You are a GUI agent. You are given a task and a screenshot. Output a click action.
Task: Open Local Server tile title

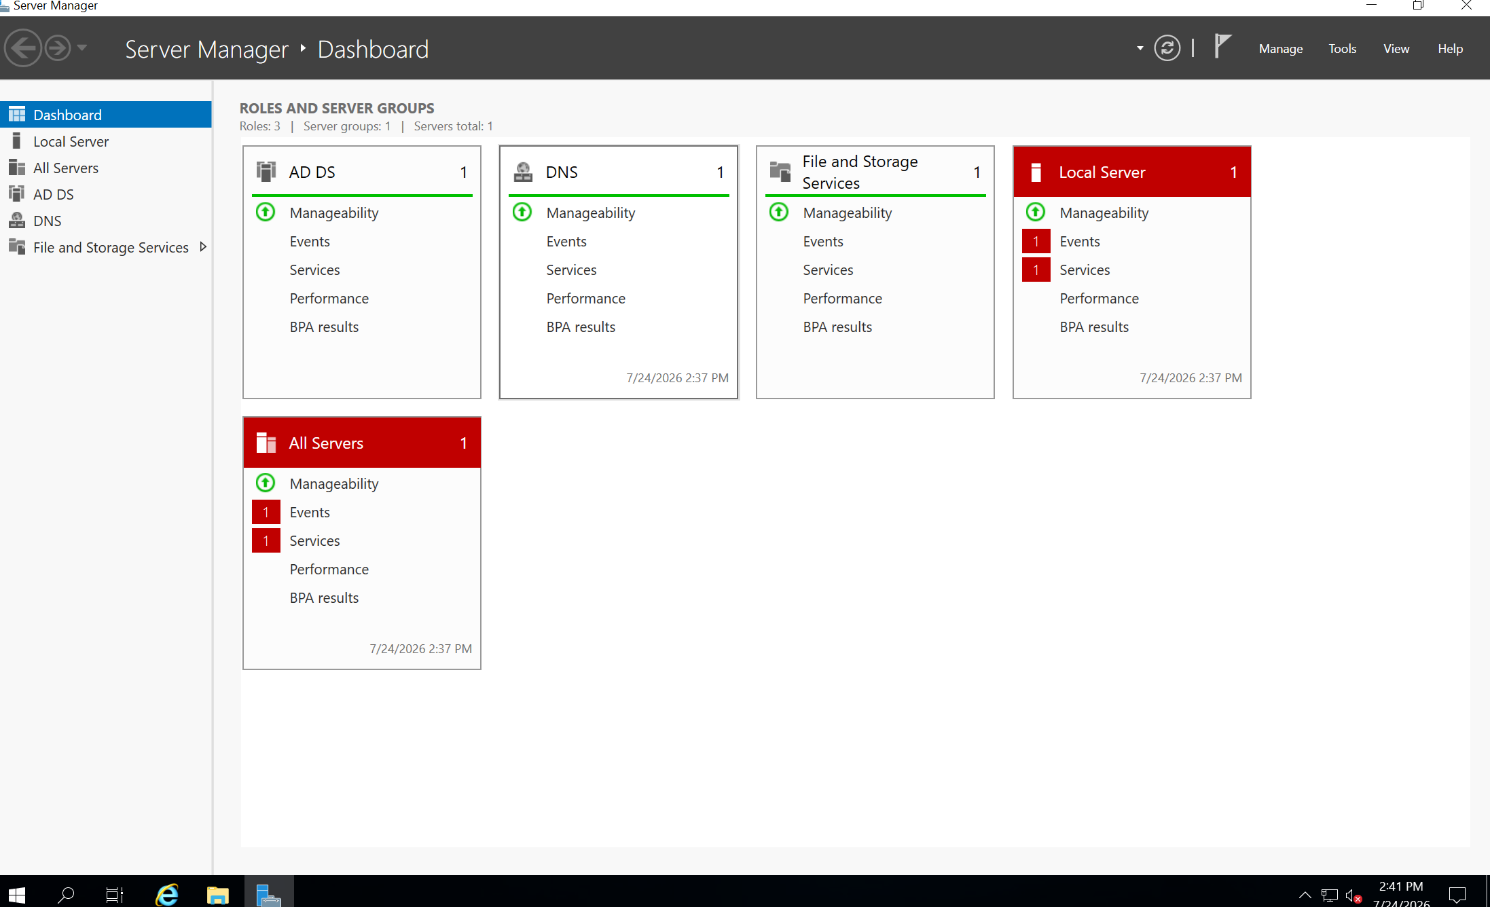click(x=1102, y=172)
